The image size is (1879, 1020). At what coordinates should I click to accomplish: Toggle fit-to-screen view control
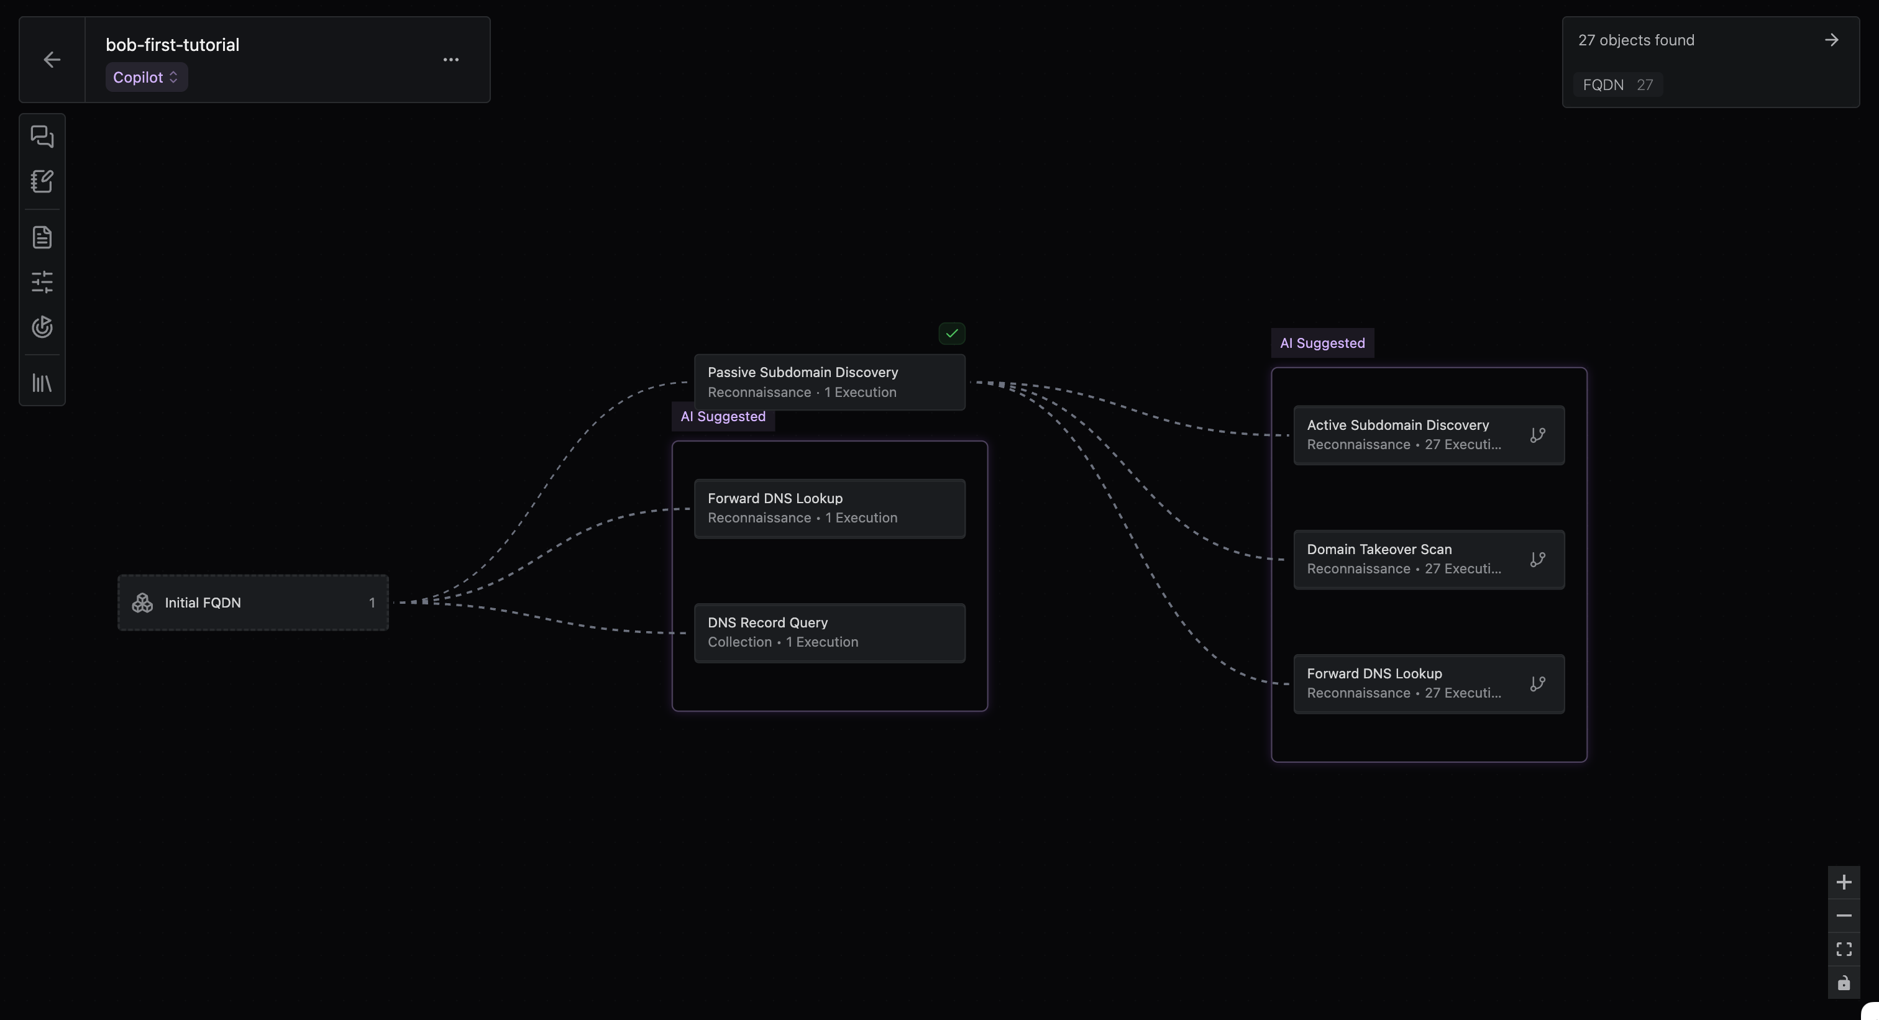[1843, 949]
